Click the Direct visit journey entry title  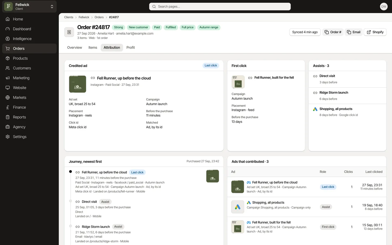(x=89, y=202)
